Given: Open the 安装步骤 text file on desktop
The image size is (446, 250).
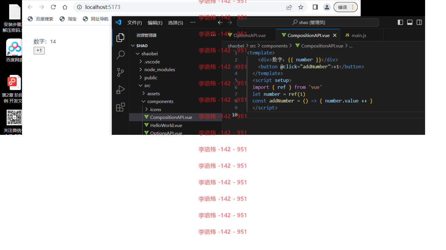Looking at the screenshot, I should (13, 18).
